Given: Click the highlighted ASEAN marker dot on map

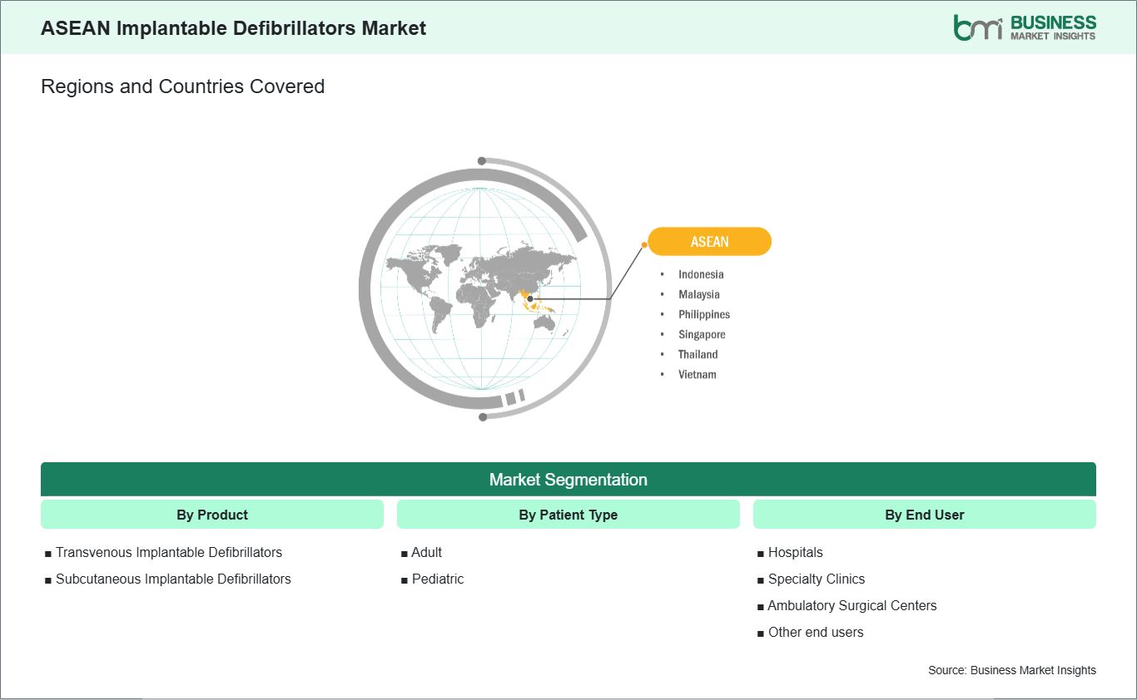Looking at the screenshot, I should pos(530,298).
